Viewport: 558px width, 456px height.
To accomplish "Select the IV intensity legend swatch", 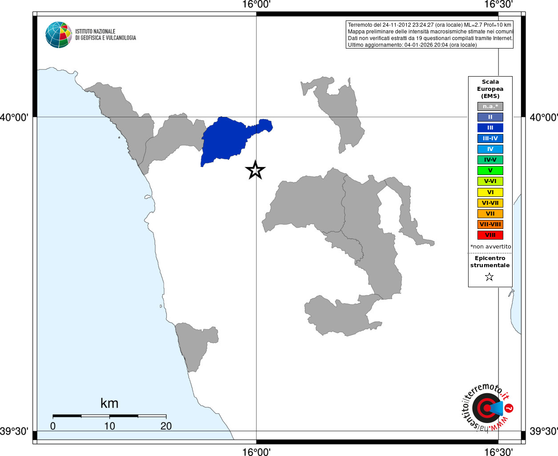I will coord(490,149).
